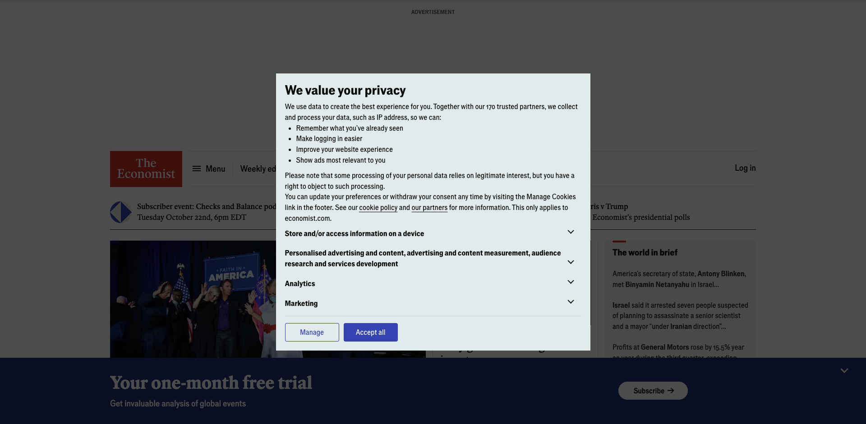Image resolution: width=866 pixels, height=424 pixels.
Task: Expand the Analytics section chevron
Action: pyautogui.click(x=571, y=282)
